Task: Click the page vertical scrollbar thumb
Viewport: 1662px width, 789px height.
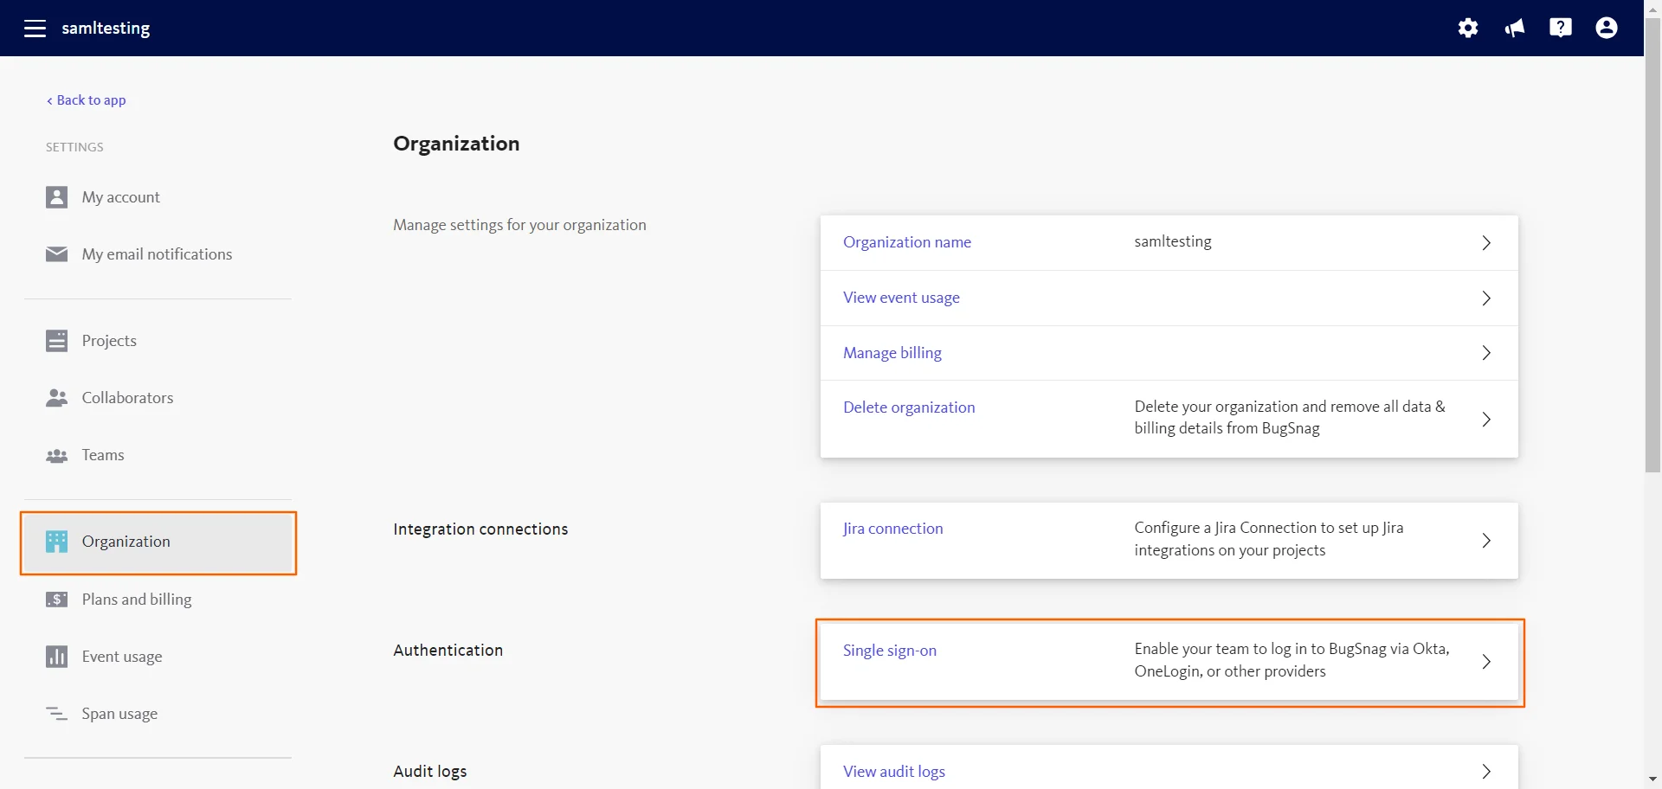Action: pyautogui.click(x=1652, y=245)
